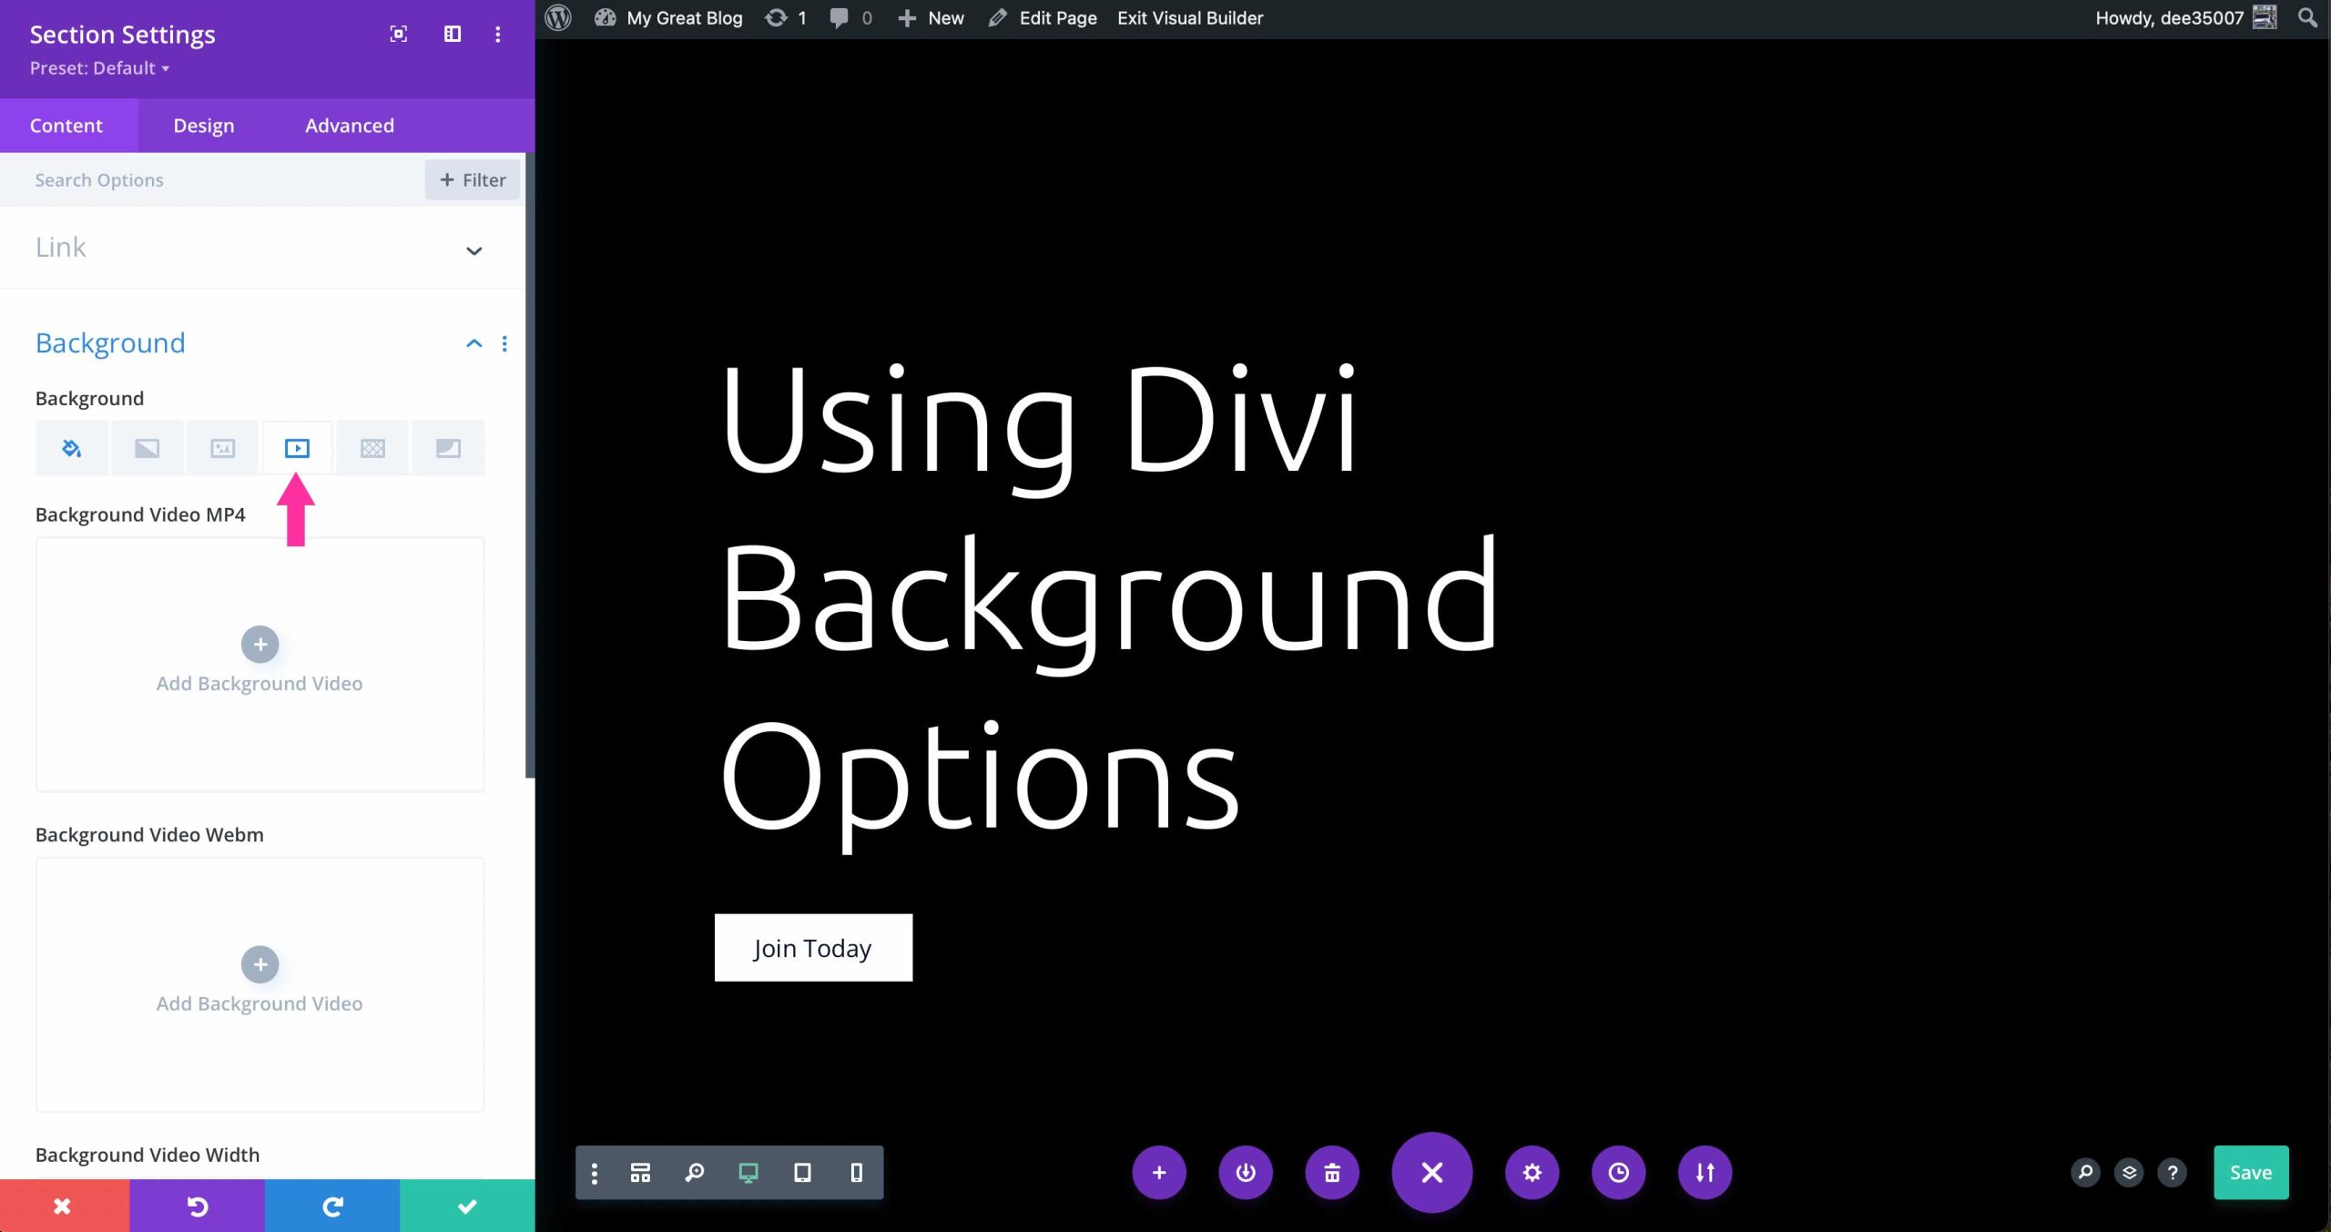The height and width of the screenshot is (1232, 2331).
Task: Collapse the Background section
Action: (473, 342)
